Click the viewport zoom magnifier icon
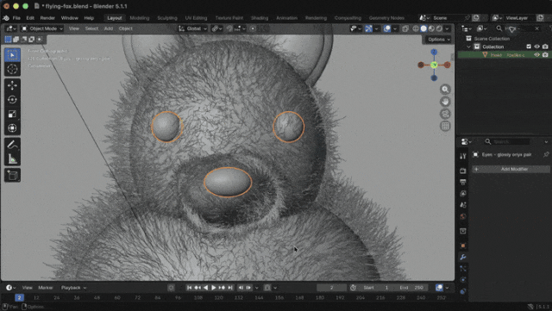This screenshot has width=552, height=311. pos(445,90)
